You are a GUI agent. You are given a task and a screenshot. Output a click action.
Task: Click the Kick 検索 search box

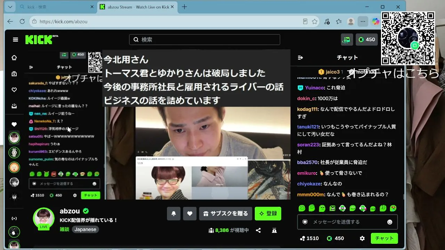pyautogui.click(x=204, y=40)
